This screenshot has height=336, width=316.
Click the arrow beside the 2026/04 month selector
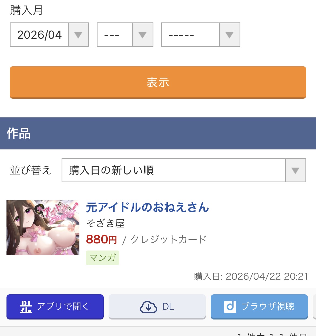[78, 35]
